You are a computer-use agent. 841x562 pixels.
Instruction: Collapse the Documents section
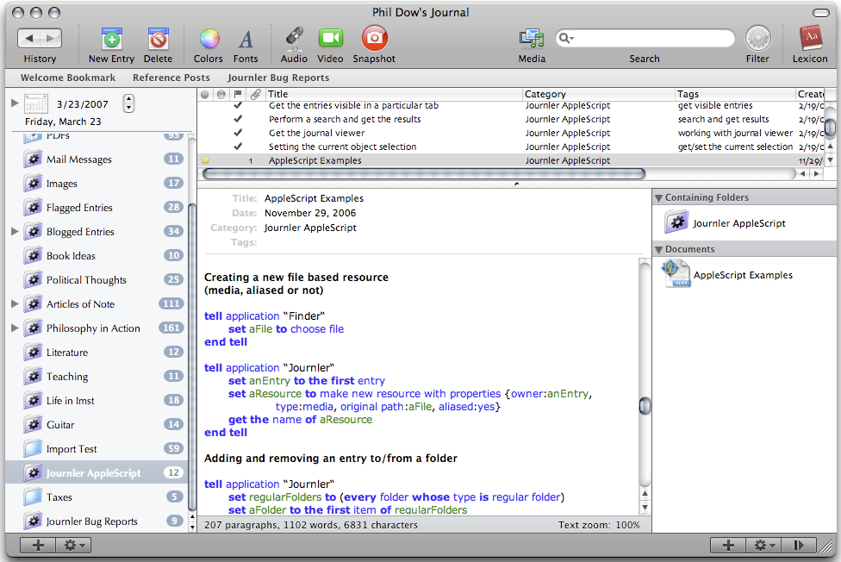pos(658,250)
